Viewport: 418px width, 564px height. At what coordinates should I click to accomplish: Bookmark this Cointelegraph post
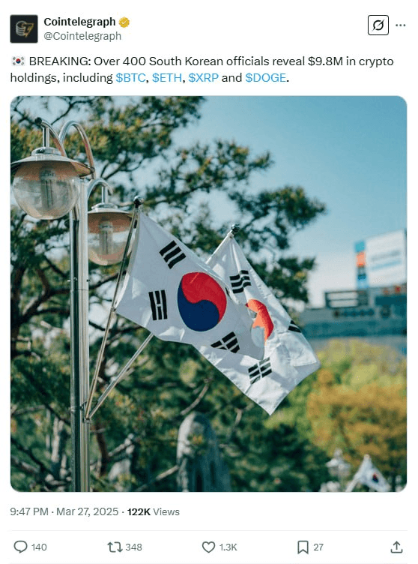coord(303,547)
